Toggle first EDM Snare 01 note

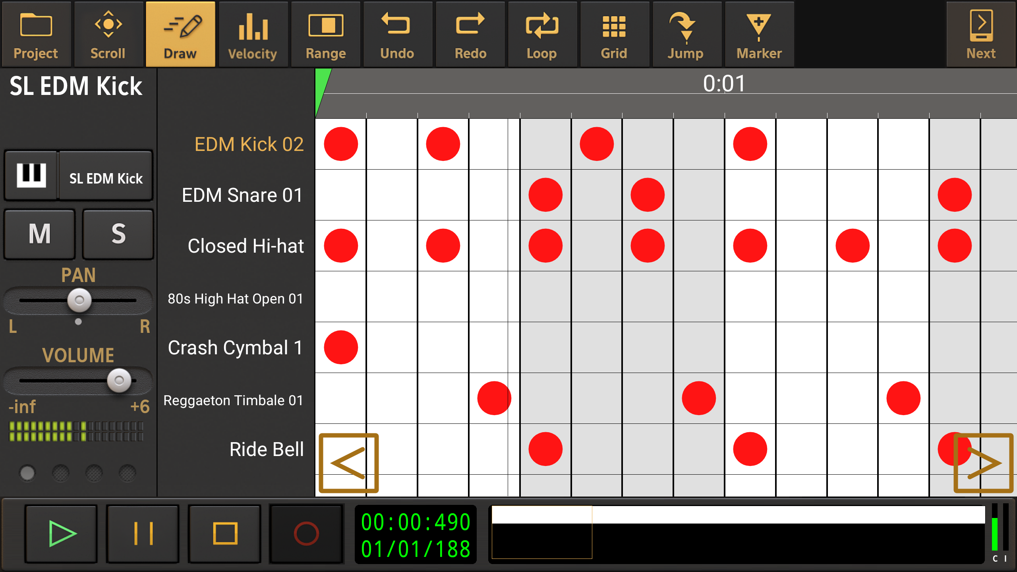click(x=545, y=195)
